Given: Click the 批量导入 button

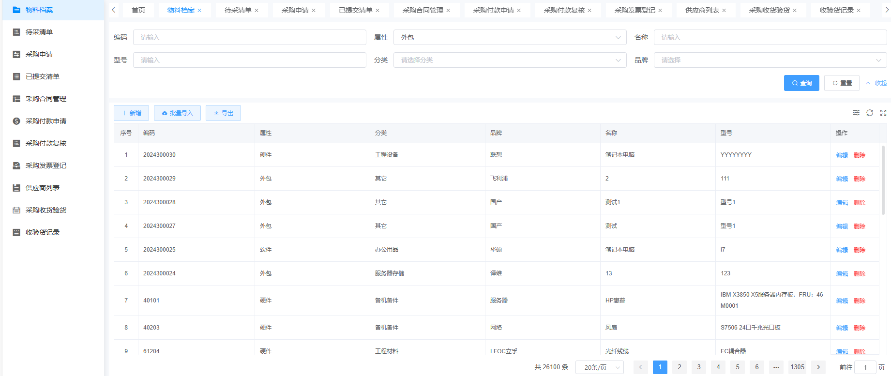Looking at the screenshot, I should click(x=177, y=113).
